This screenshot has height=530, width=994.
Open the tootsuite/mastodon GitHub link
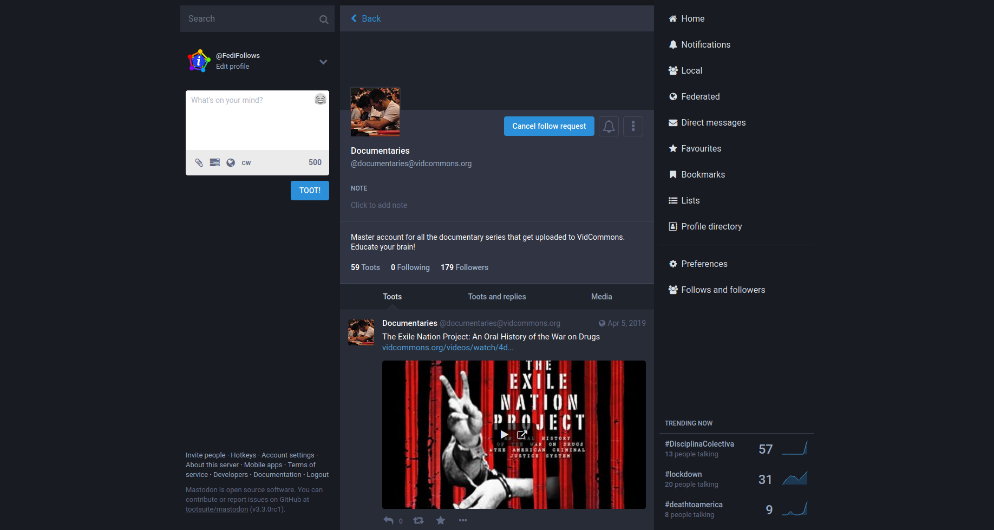coord(217,509)
